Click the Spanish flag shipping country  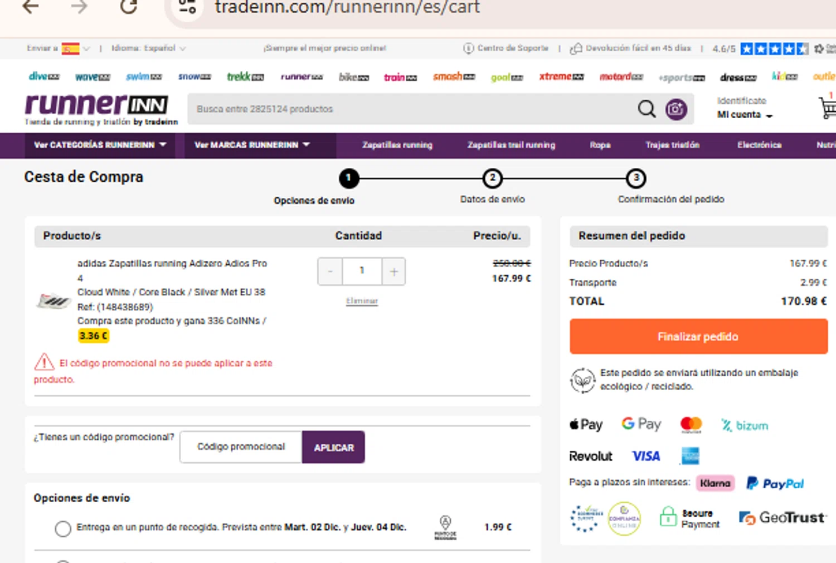pyautogui.click(x=70, y=48)
